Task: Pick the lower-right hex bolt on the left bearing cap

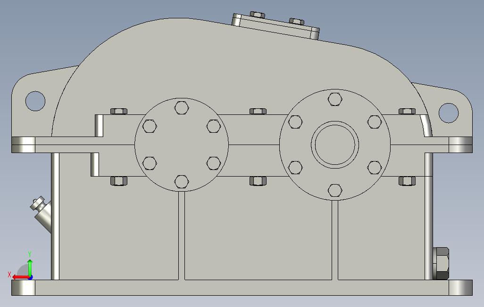Action: pos(214,163)
